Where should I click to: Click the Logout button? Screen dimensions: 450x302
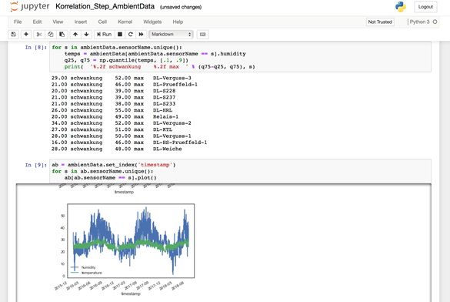click(x=425, y=7)
